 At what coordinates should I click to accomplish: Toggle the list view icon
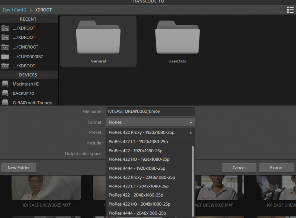point(290,10)
